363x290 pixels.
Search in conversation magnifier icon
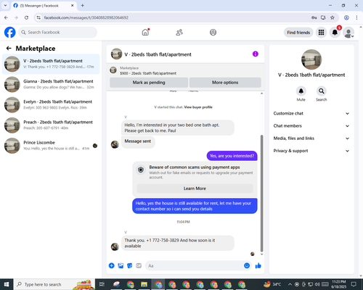pos(322,91)
